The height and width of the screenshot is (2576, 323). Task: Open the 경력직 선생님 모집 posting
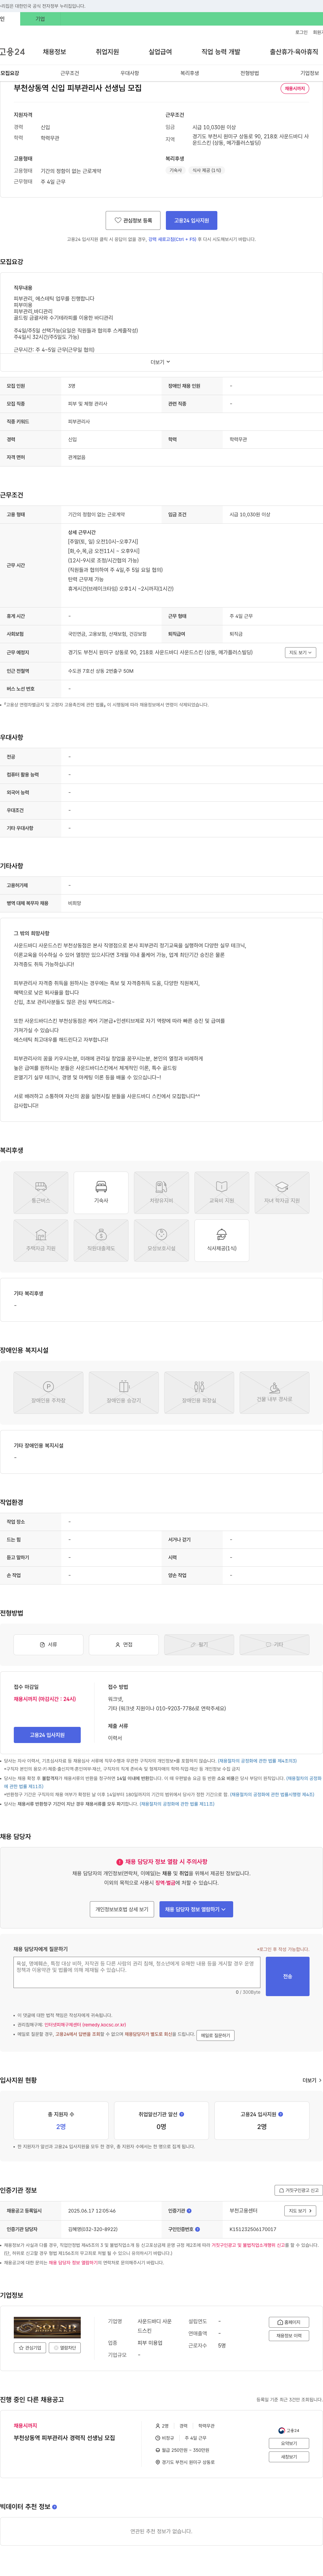click(x=64, y=2438)
